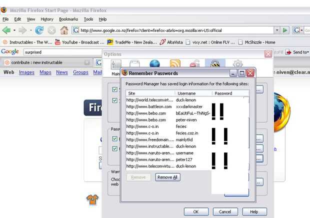Open the AltaVista bookmark
The width and height of the screenshot is (310, 218).
point(171,42)
